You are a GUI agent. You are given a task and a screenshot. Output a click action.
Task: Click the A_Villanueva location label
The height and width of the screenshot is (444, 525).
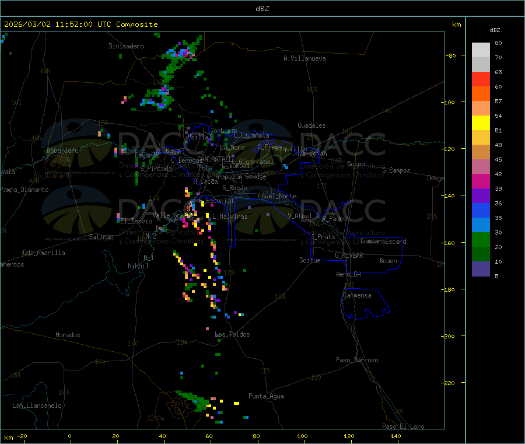coord(304,58)
